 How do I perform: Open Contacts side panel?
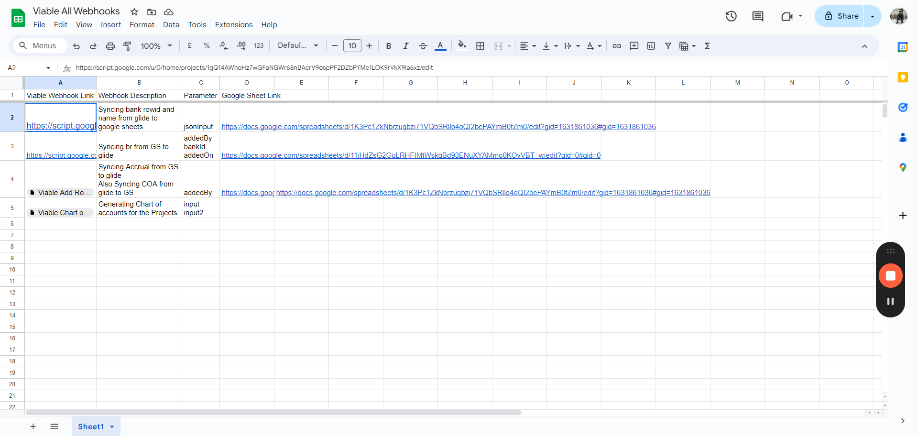pos(903,138)
